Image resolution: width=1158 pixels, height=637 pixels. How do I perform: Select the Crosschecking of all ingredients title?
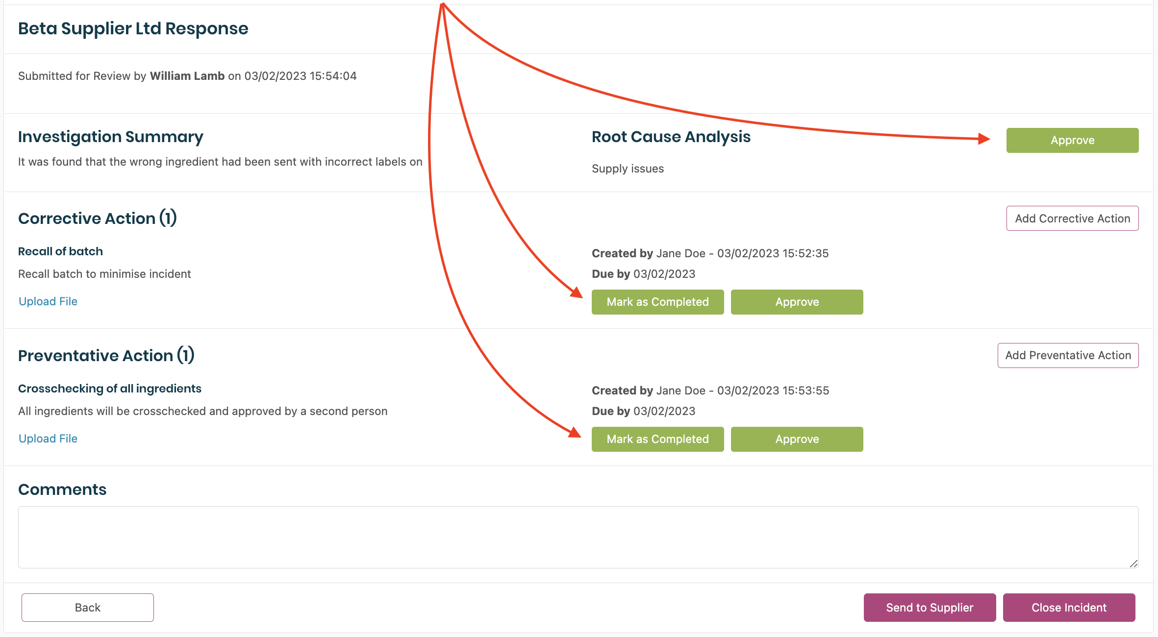pyautogui.click(x=110, y=389)
